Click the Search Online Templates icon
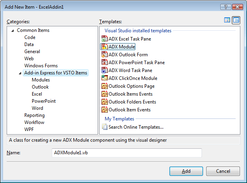This screenshot has height=183, width=247. pos(105,127)
